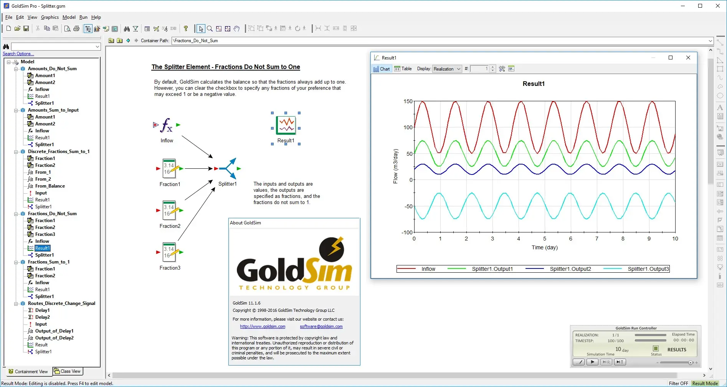Open the Container Path dropdown
The height and width of the screenshot is (387, 727).
coord(710,41)
